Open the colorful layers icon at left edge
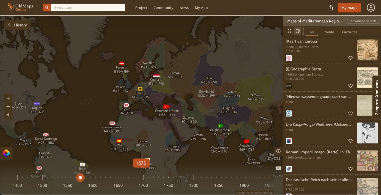381x195 pixels. click(6, 153)
